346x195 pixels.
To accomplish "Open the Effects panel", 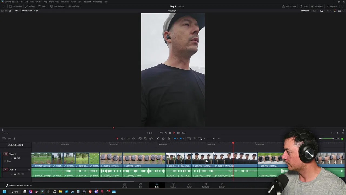I will pos(30,6).
